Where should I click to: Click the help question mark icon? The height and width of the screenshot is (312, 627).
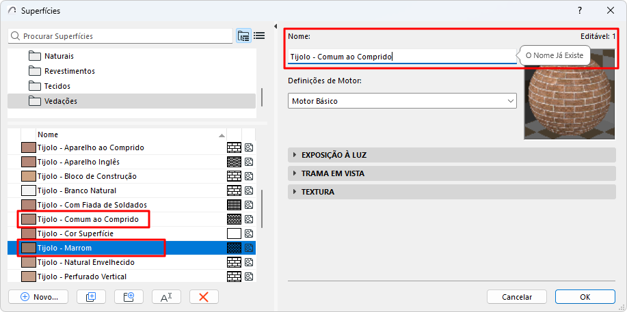coord(580,10)
